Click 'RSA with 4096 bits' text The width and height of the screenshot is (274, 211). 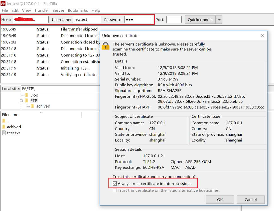click(x=175, y=85)
